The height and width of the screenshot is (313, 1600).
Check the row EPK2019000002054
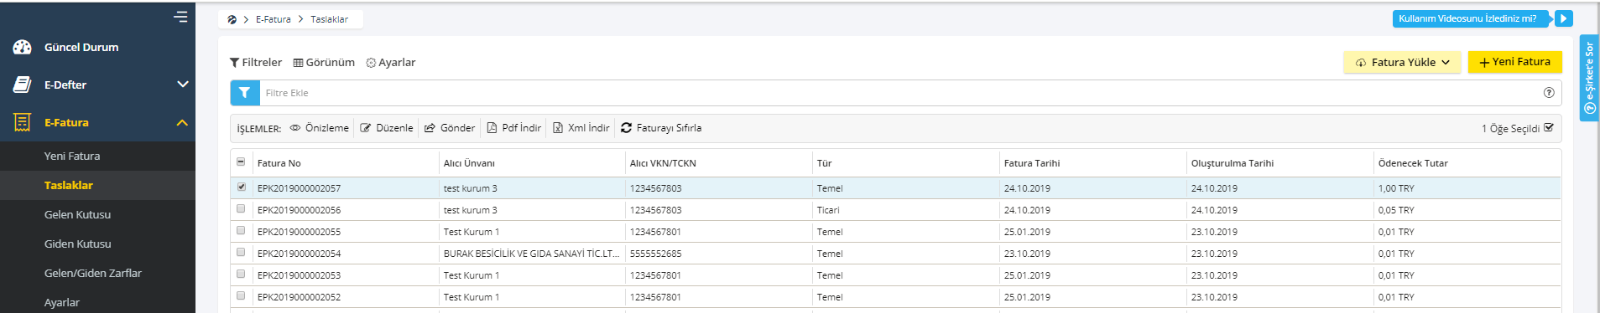point(241,253)
